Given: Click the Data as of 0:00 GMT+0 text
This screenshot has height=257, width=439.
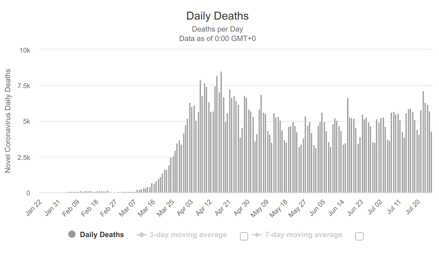Looking at the screenshot, I should click(x=217, y=38).
